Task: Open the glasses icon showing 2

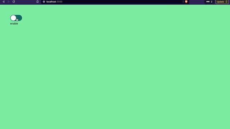Action: click(x=209, y=2)
